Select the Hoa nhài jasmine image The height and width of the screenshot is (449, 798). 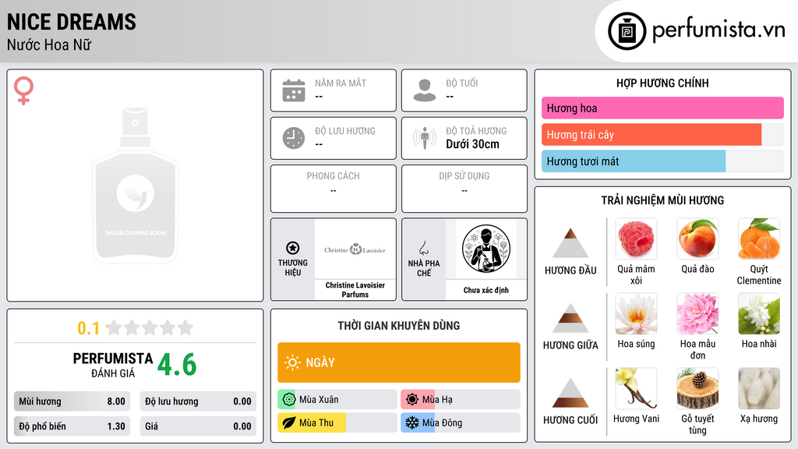pos(759,313)
